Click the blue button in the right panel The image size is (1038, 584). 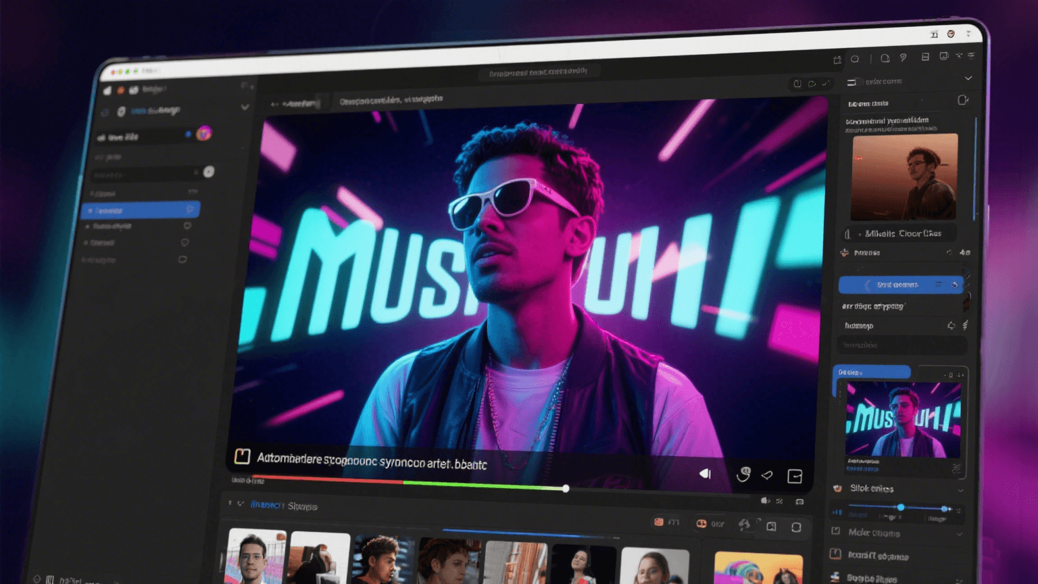(900, 285)
